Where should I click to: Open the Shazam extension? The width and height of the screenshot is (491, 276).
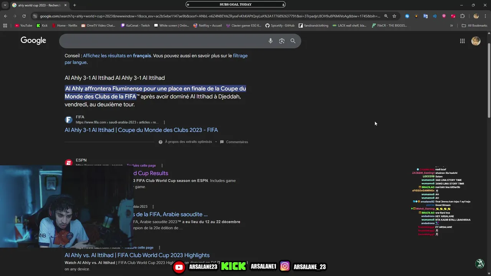tap(407, 16)
